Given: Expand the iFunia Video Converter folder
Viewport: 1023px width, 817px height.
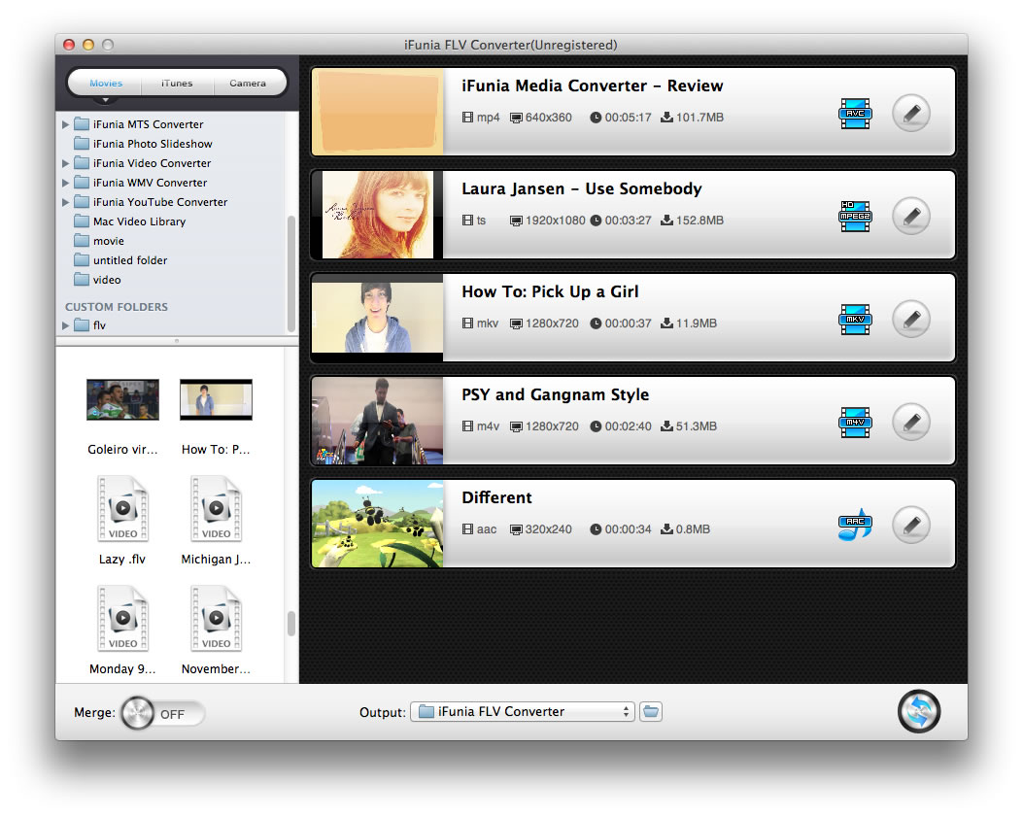Looking at the screenshot, I should tap(65, 163).
